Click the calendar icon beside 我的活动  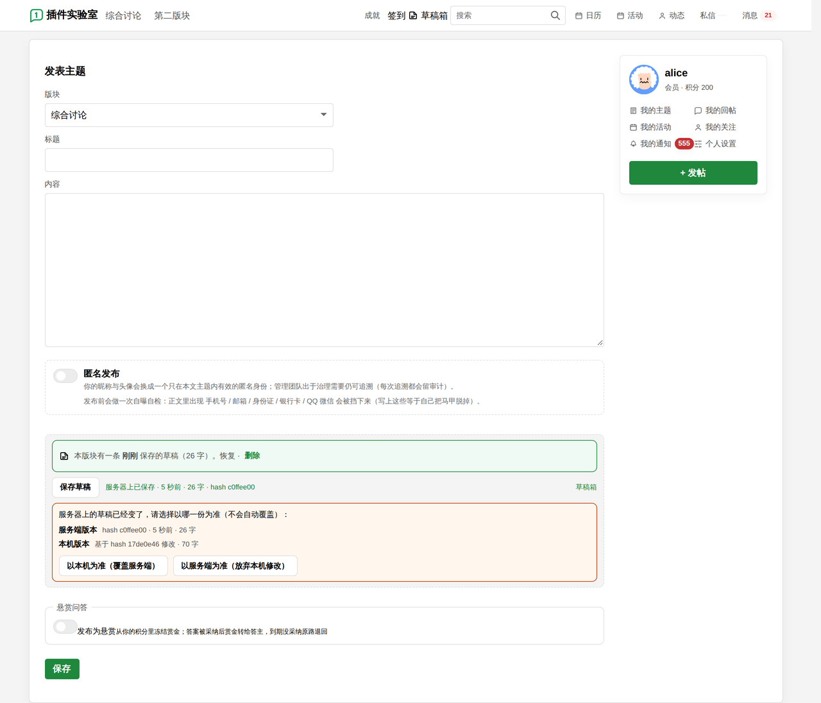633,128
